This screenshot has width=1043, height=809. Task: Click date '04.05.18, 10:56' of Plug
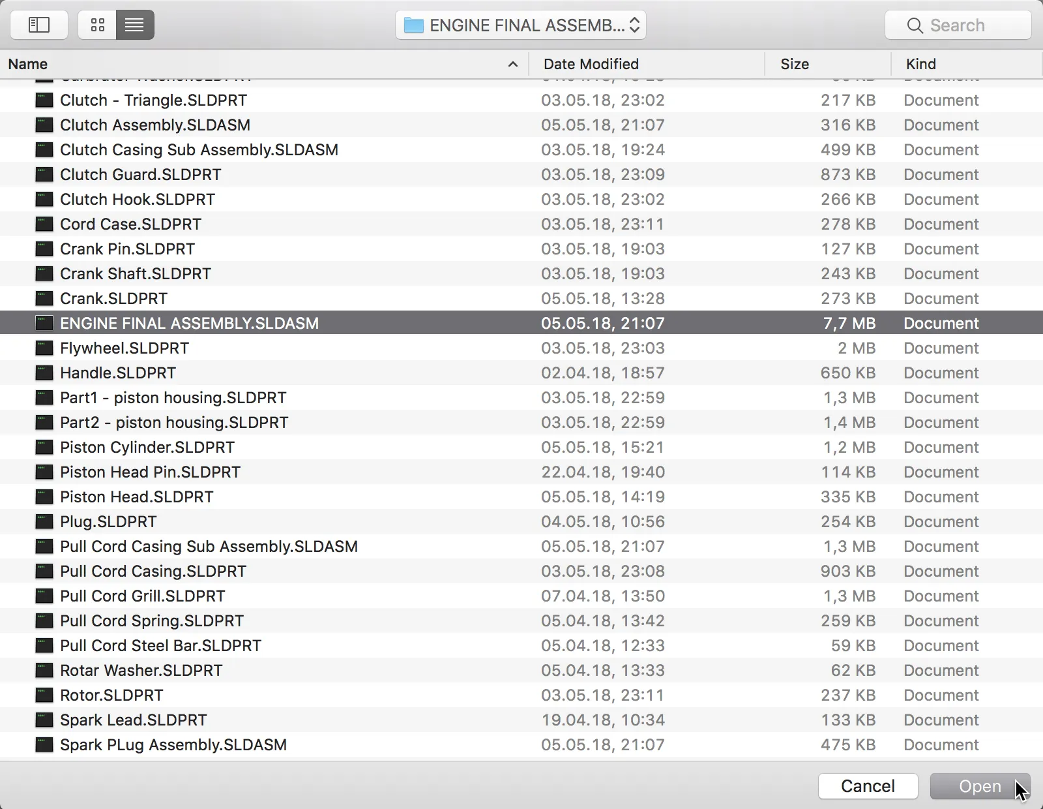(x=603, y=521)
